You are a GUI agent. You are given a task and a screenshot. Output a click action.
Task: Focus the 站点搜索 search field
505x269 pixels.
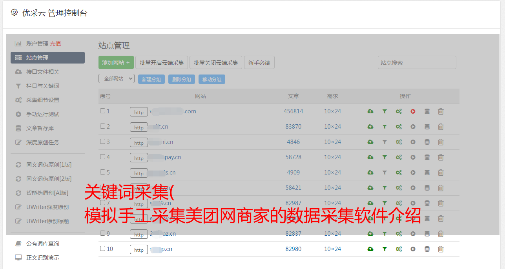click(417, 62)
